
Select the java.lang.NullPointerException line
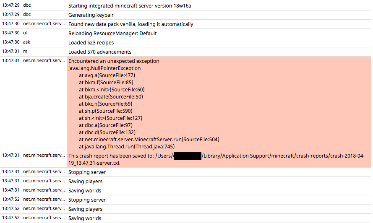pyautogui.click(x=104, y=68)
